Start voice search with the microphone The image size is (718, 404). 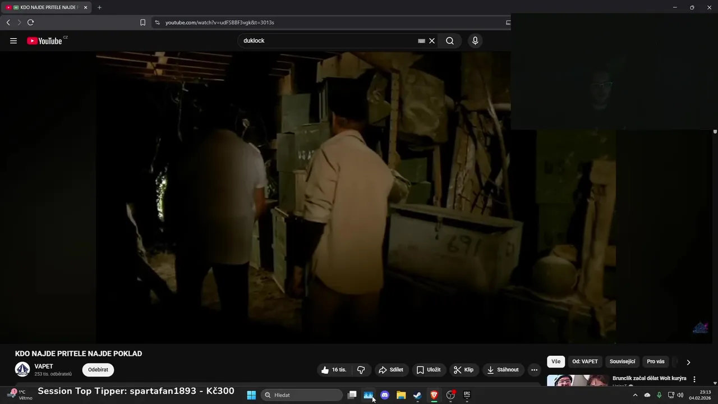(x=475, y=40)
